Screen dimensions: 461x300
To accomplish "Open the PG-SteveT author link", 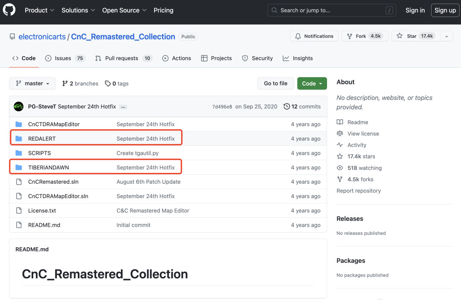I will click(x=42, y=107).
